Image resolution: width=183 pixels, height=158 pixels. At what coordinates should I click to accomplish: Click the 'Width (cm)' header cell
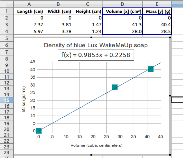58,11
